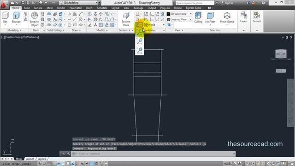Expand the Section panel title
Screen dimensions: 295x166
click(124, 30)
